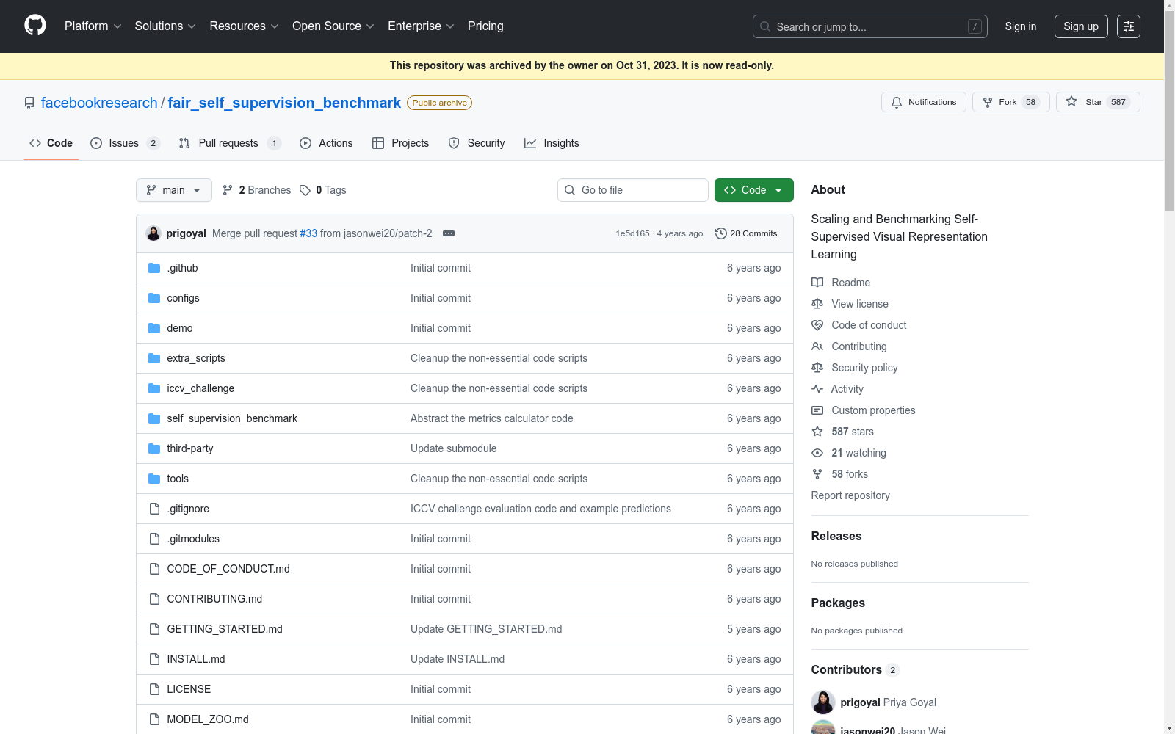Click the Code of conduct heart icon
The width and height of the screenshot is (1175, 734).
point(817,325)
